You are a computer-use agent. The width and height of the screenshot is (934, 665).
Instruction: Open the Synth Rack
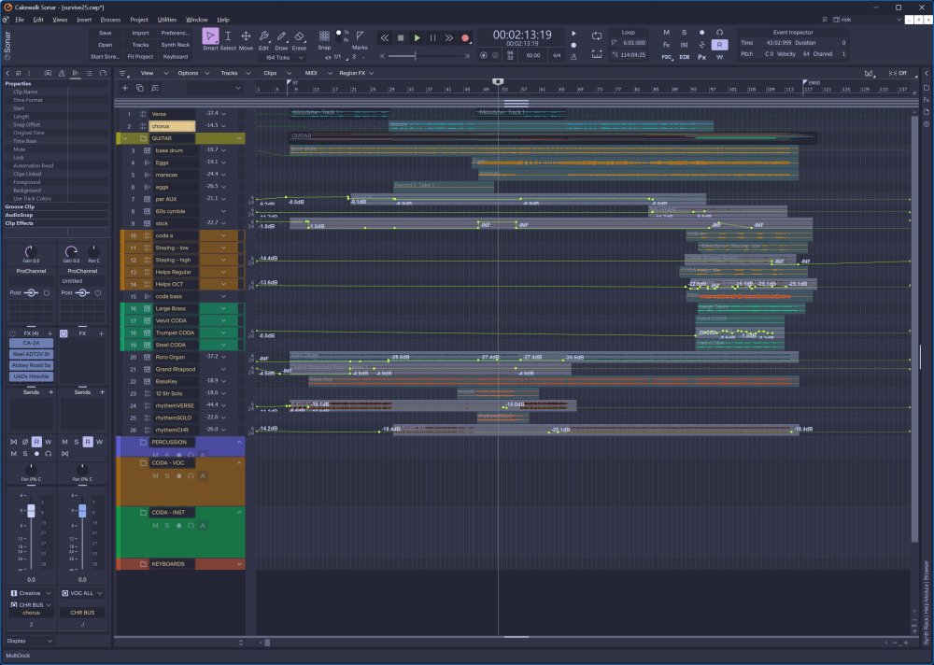click(176, 45)
